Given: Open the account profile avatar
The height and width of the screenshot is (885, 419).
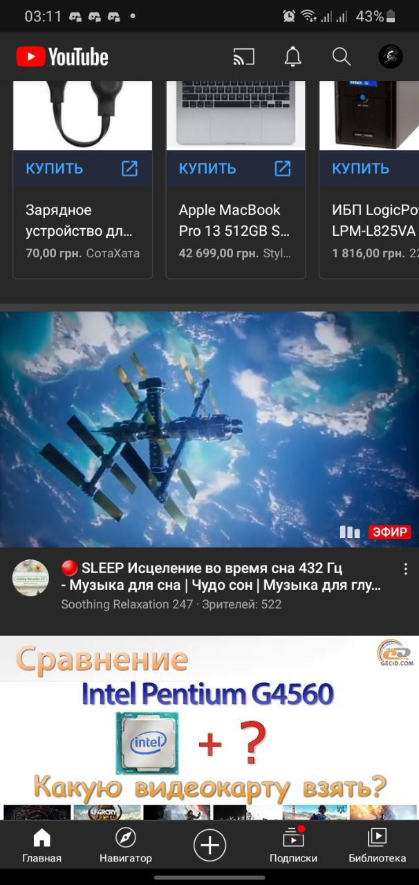Looking at the screenshot, I should click(x=391, y=57).
